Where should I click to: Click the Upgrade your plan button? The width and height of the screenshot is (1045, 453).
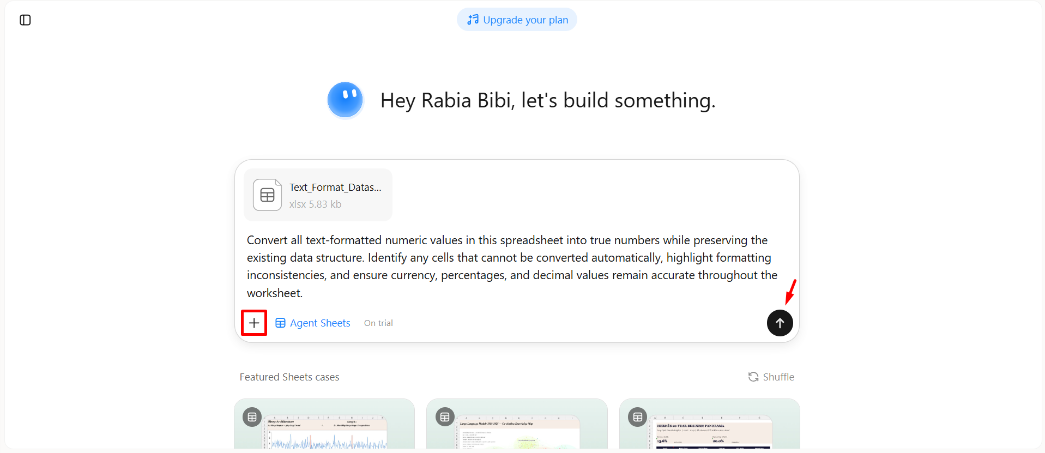click(517, 20)
